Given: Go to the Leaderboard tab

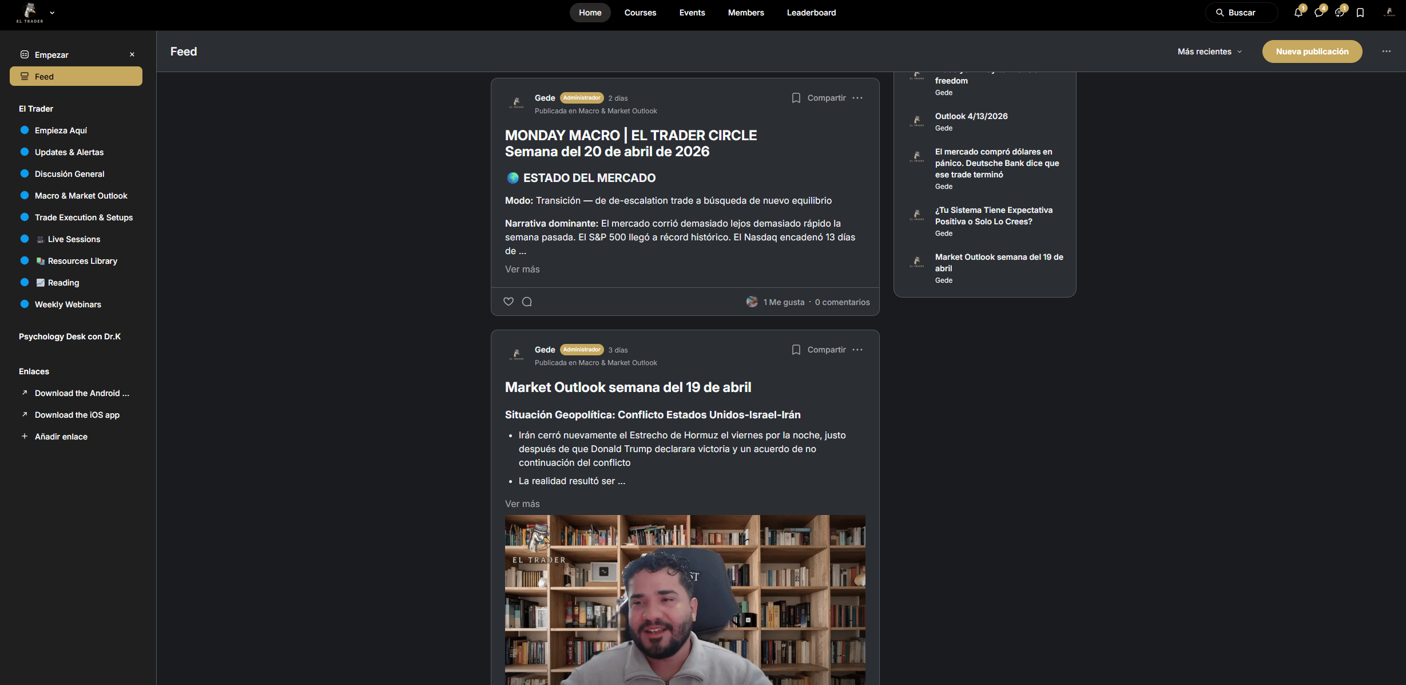Looking at the screenshot, I should pyautogui.click(x=811, y=13).
